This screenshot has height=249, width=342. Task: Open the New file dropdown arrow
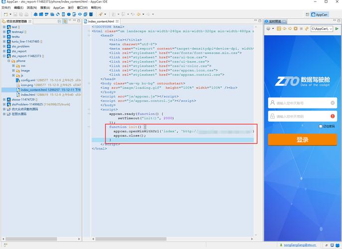pyautogui.click(x=10, y=14)
